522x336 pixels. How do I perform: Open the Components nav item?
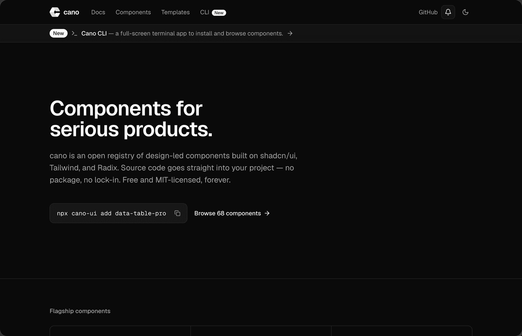[133, 12]
